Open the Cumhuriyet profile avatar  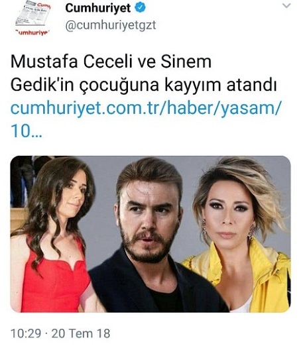(33, 19)
